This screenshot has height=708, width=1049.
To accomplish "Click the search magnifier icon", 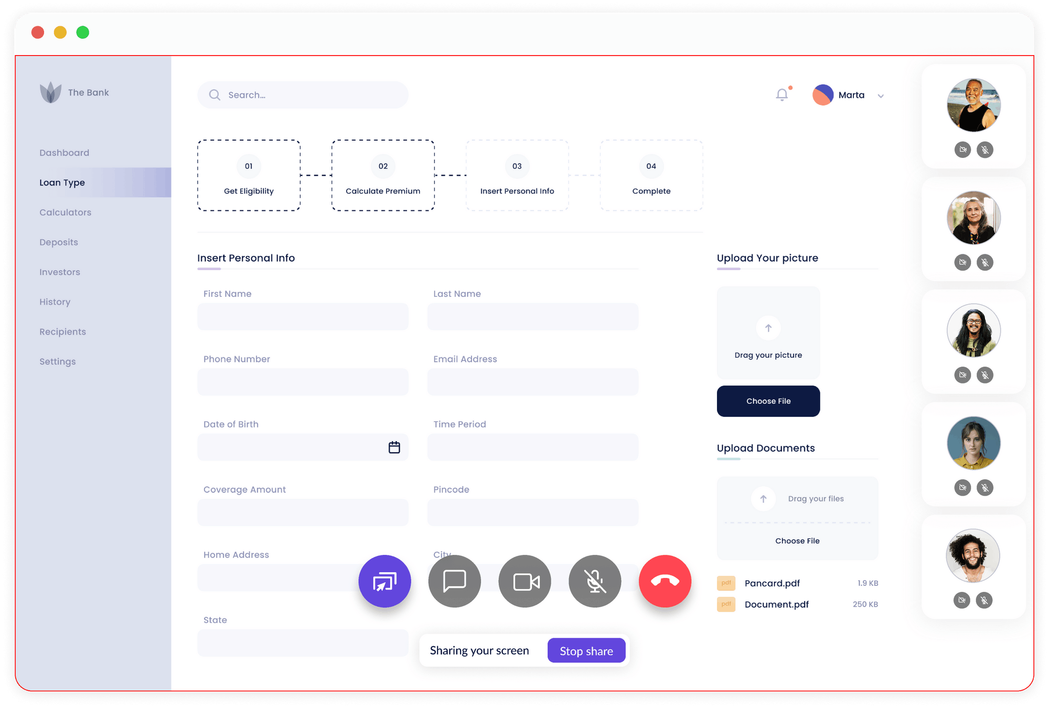I will (215, 95).
